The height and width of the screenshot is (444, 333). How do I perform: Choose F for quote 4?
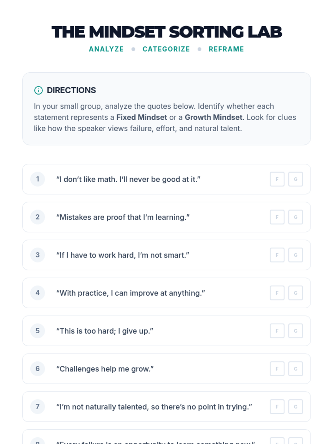[277, 293]
